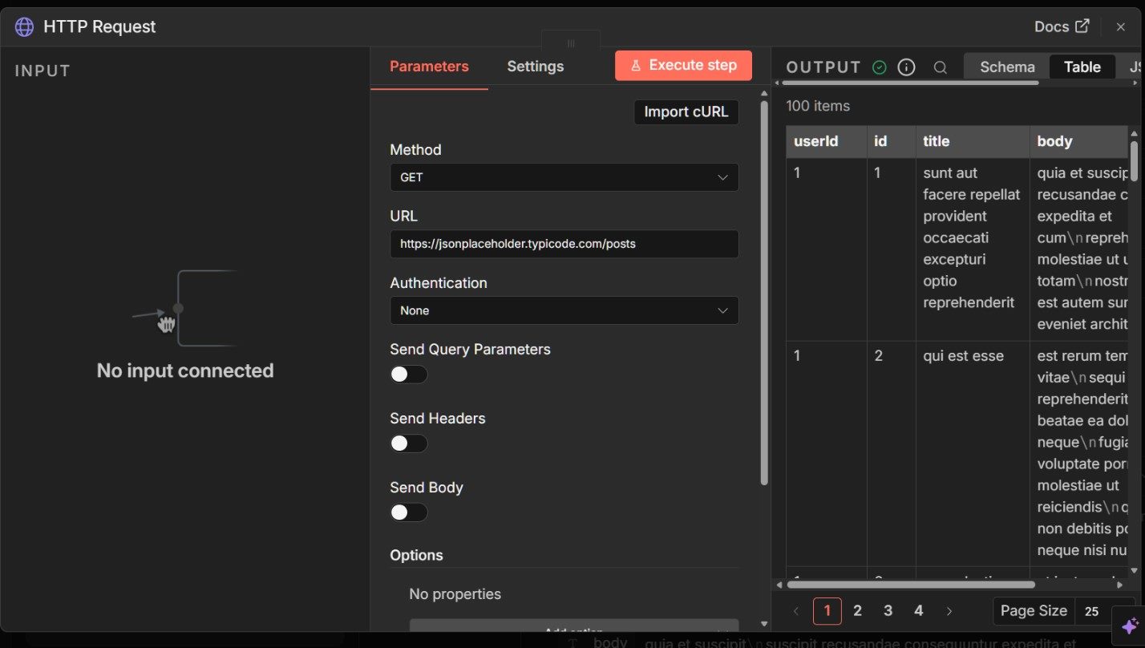Click the output info icon
The image size is (1145, 648).
point(906,67)
